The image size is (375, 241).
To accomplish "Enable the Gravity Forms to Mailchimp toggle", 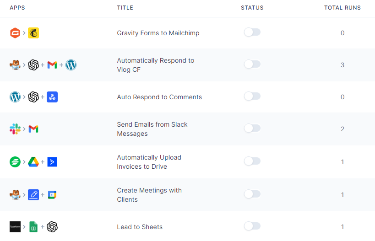I will pyautogui.click(x=252, y=32).
